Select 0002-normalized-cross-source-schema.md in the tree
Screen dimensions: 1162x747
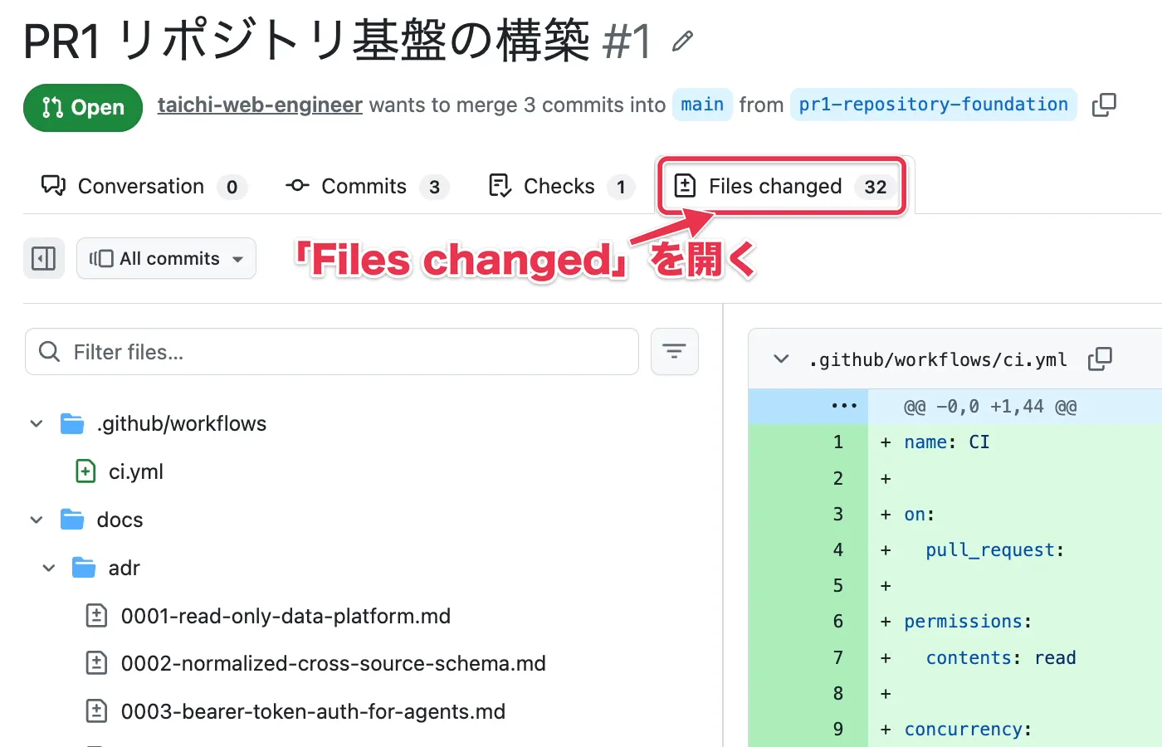334,663
